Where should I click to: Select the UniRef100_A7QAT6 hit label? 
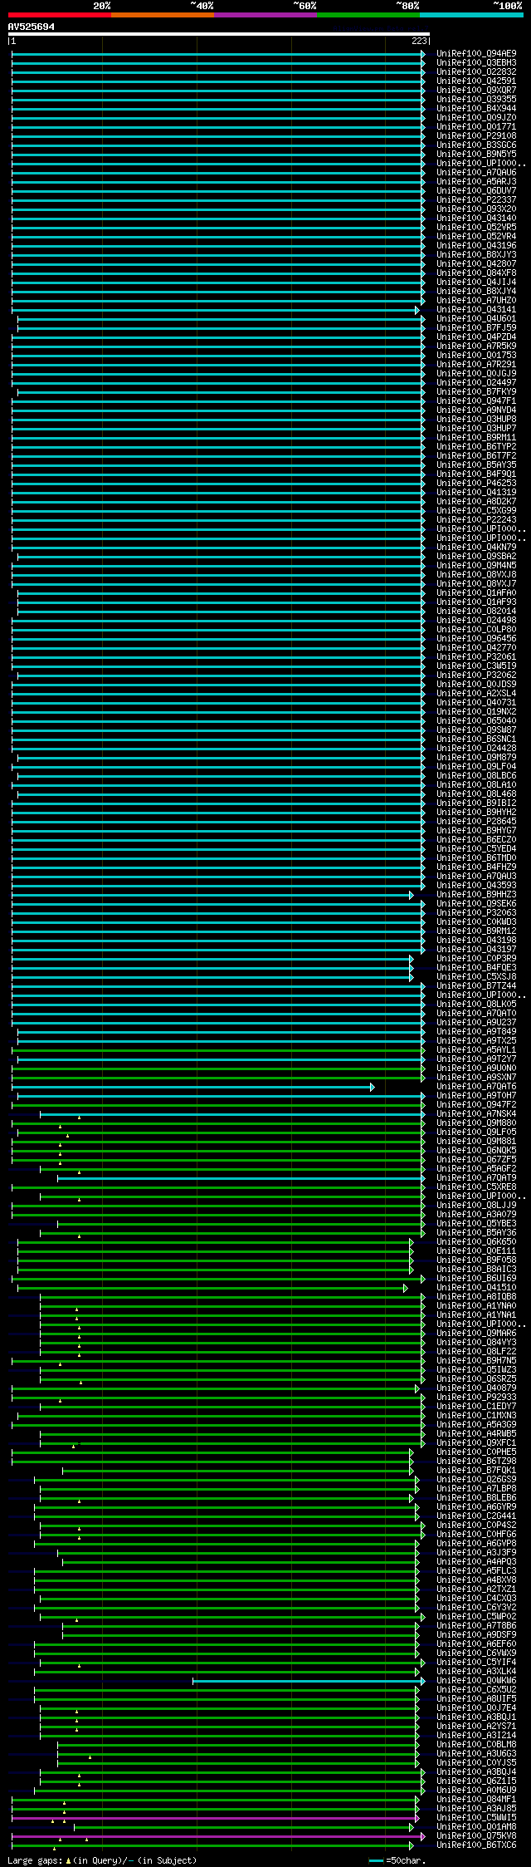(x=476, y=1086)
